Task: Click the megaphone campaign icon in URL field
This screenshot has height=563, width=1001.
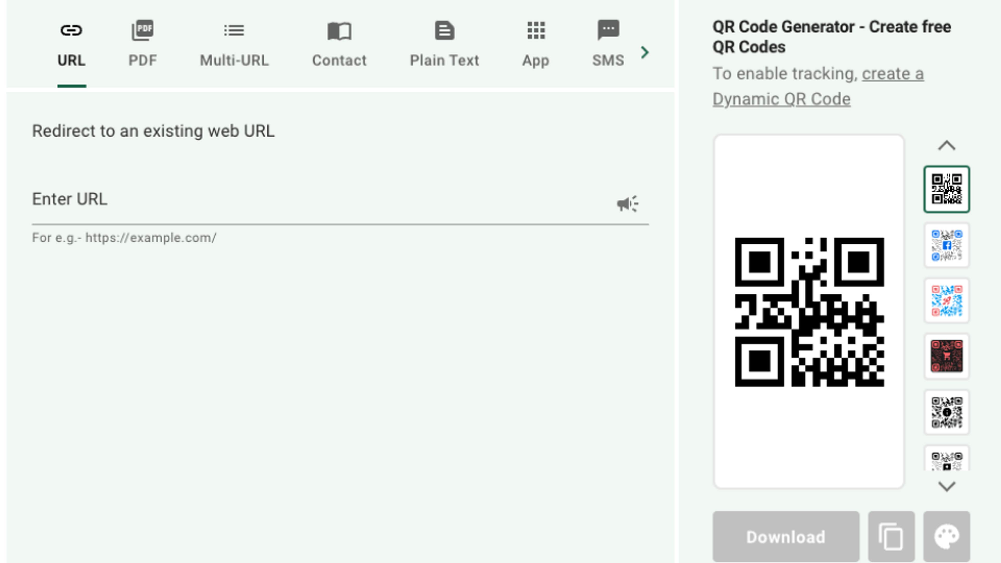Action: click(x=627, y=204)
